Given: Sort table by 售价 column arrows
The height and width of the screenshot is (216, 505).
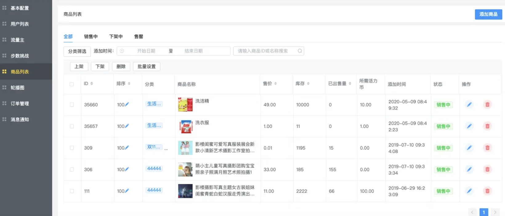Looking at the screenshot, I should 276,84.
